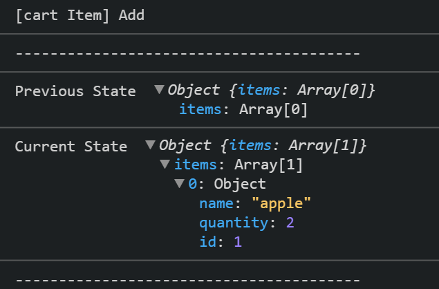Click the "quantity" property key

(x=231, y=223)
